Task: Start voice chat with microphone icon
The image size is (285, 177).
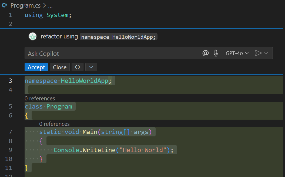Action: click(x=216, y=53)
